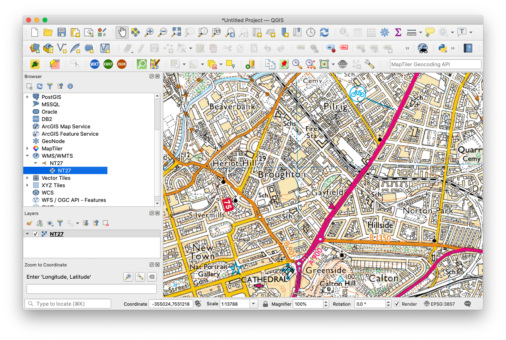The width and height of the screenshot is (506, 340).
Task: Click the JSON round button icon
Action: 121,64
